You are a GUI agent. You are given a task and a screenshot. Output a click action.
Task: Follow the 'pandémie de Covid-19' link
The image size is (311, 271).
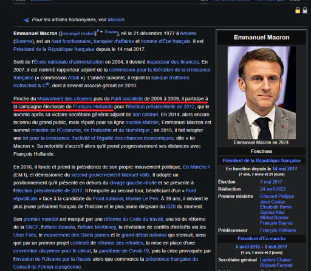tap(124, 251)
